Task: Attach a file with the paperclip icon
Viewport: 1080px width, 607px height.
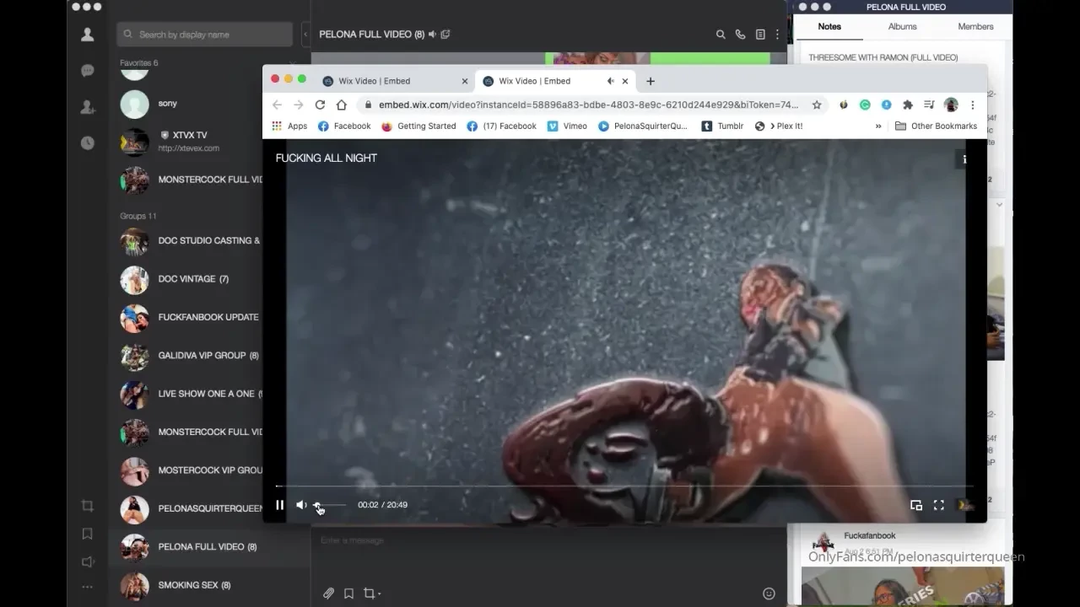Action: [x=328, y=594]
